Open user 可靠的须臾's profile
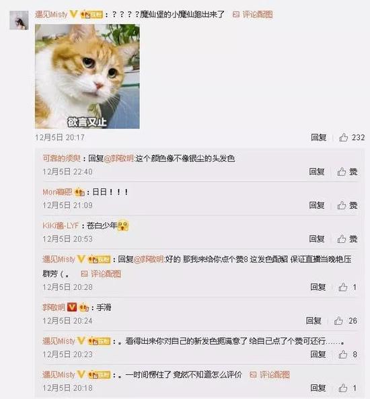 [62, 158]
